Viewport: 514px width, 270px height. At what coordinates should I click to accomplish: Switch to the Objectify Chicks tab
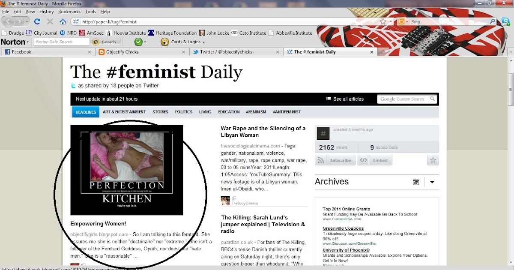[x=142, y=52]
